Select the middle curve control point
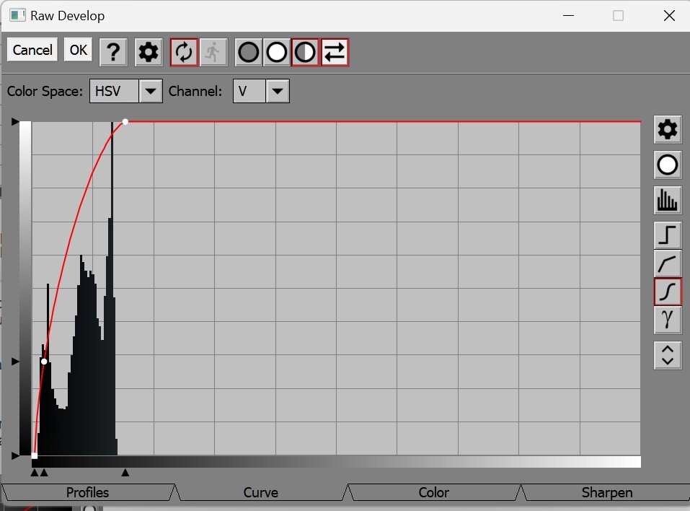The image size is (690, 511). [44, 362]
